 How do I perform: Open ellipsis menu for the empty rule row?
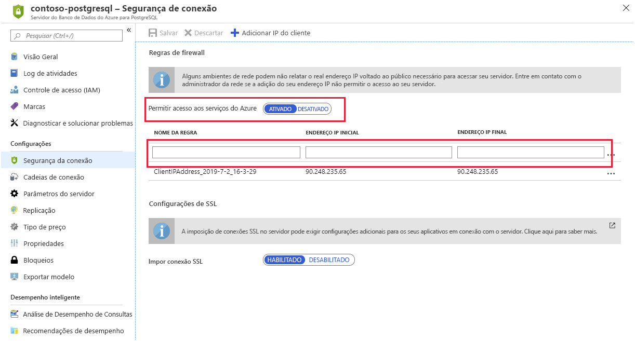(x=611, y=154)
